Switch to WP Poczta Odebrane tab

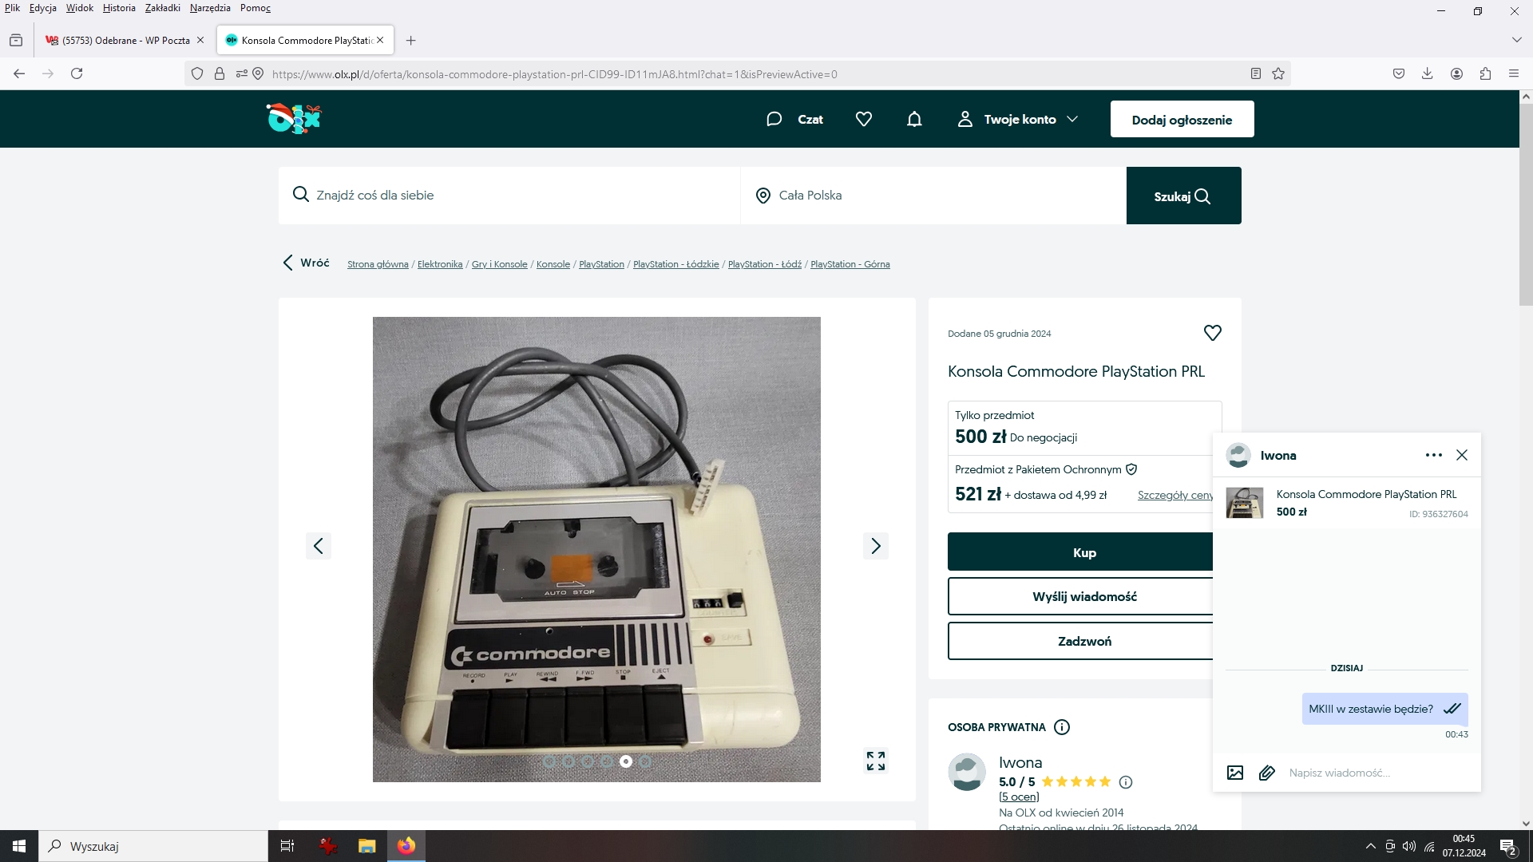pyautogui.click(x=126, y=40)
